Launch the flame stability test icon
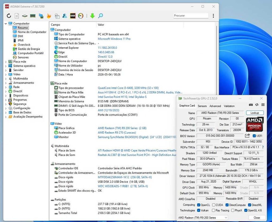272x222 pixels. coord(49,16)
